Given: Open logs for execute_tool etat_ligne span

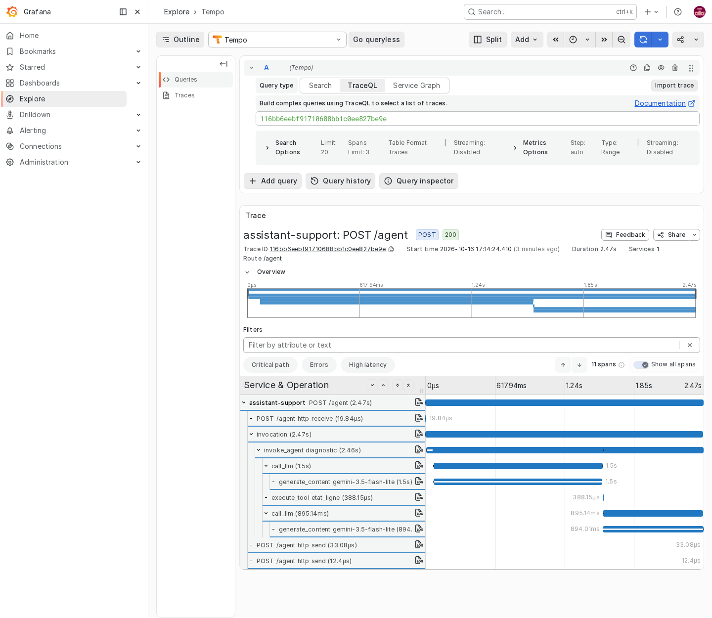Looking at the screenshot, I should point(419,497).
